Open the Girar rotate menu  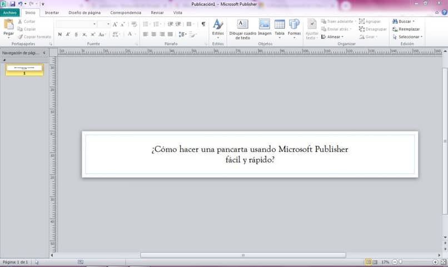pyautogui.click(x=369, y=37)
